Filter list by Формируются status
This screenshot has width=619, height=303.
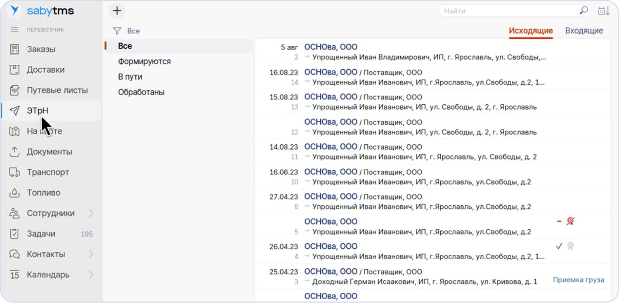click(x=144, y=61)
